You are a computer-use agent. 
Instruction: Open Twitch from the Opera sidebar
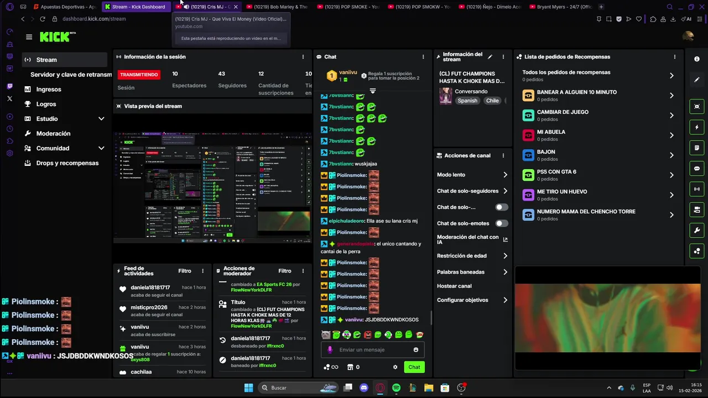(x=9, y=86)
